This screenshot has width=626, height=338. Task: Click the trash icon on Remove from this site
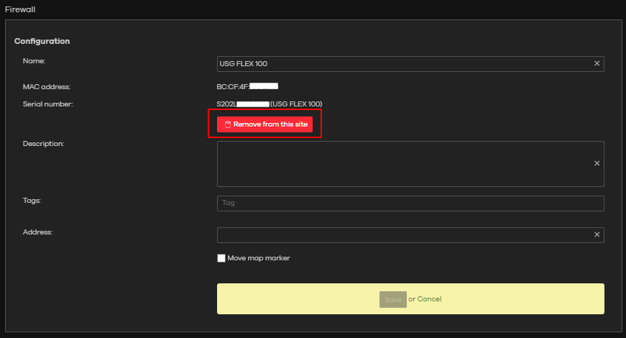pos(227,124)
